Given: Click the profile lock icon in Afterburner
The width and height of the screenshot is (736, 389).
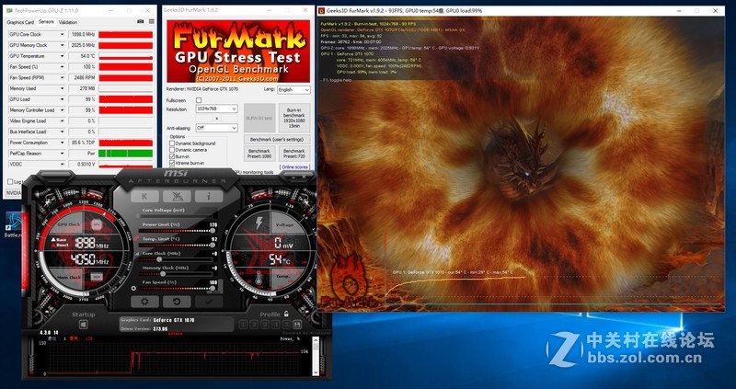Looking at the screenshot, I should (286, 314).
